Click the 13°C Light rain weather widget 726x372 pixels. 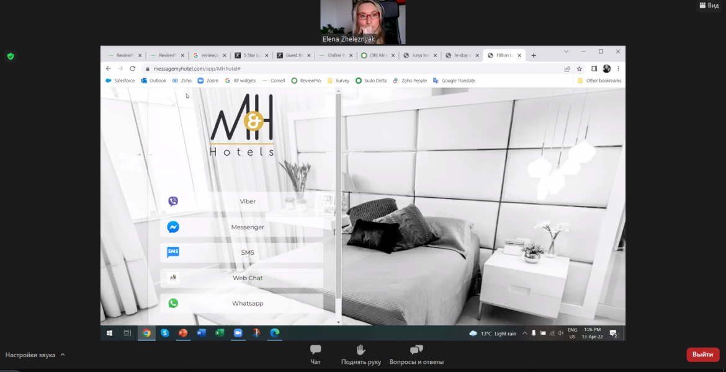pyautogui.click(x=493, y=334)
